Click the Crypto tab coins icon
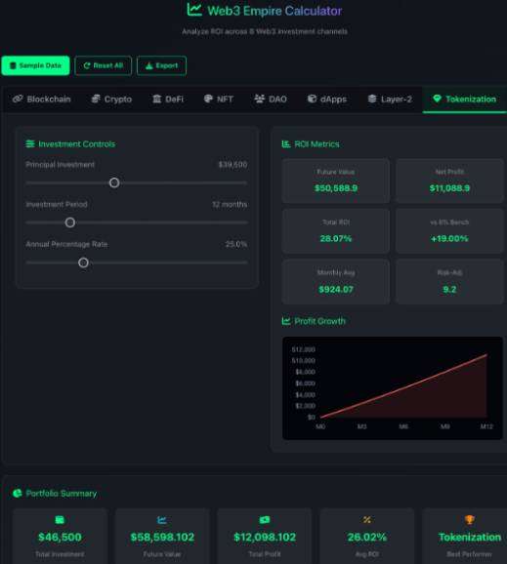The image size is (507, 564). (x=96, y=99)
